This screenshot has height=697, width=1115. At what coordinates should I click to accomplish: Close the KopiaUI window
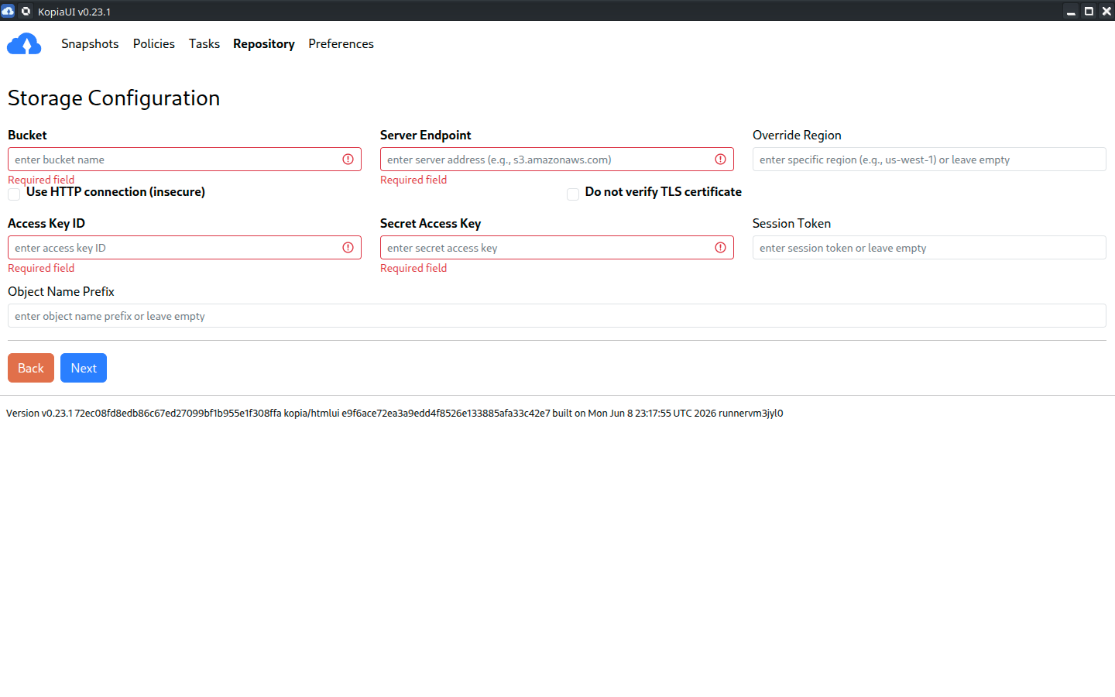pos(1106,11)
